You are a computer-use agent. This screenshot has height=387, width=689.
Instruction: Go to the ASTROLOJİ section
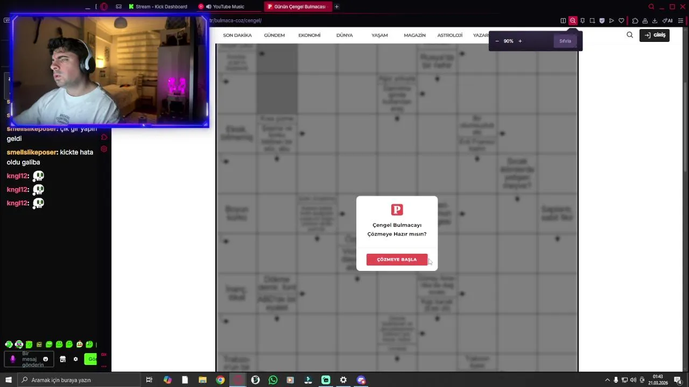(450, 35)
